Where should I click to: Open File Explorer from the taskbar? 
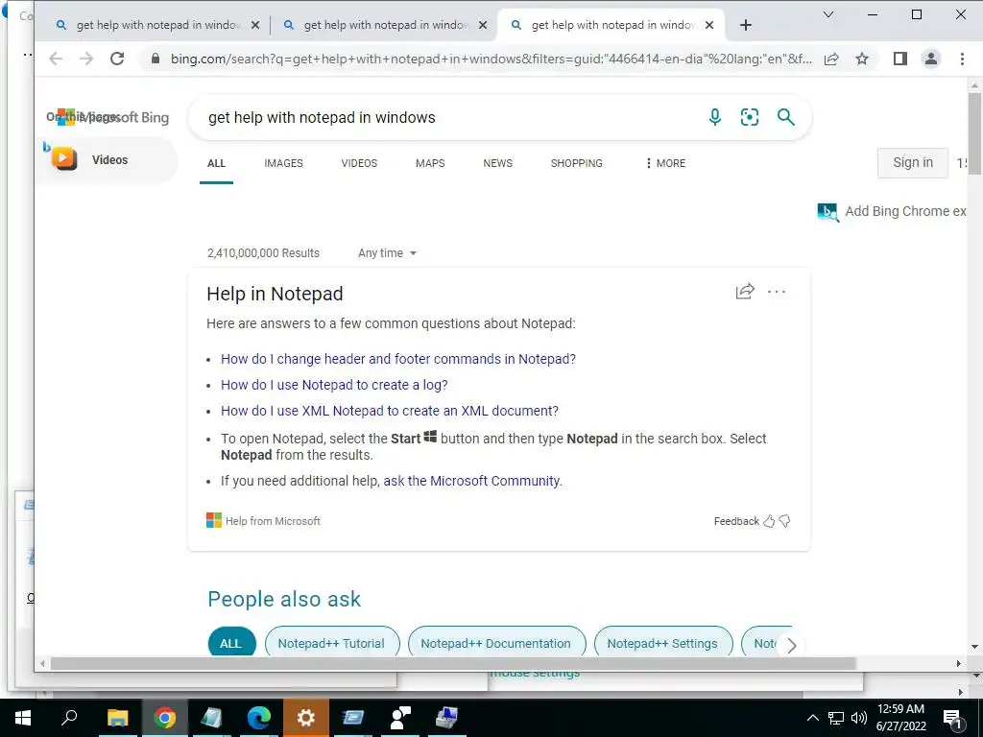tap(117, 718)
